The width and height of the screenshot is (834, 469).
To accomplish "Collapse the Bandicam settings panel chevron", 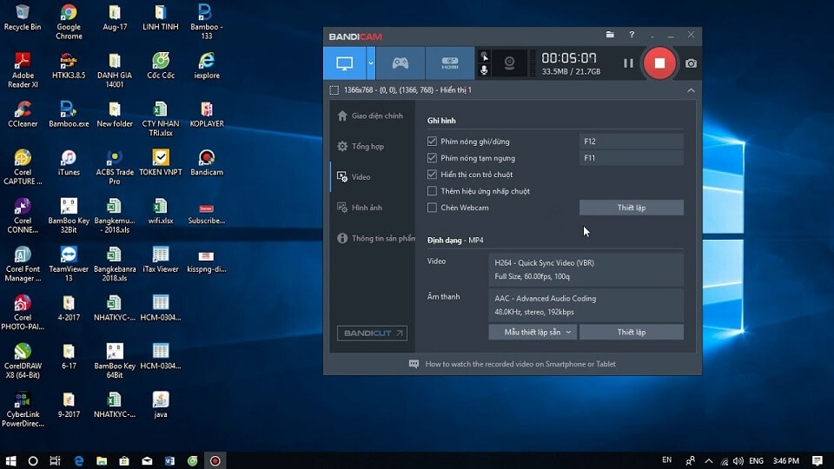I will point(691,90).
